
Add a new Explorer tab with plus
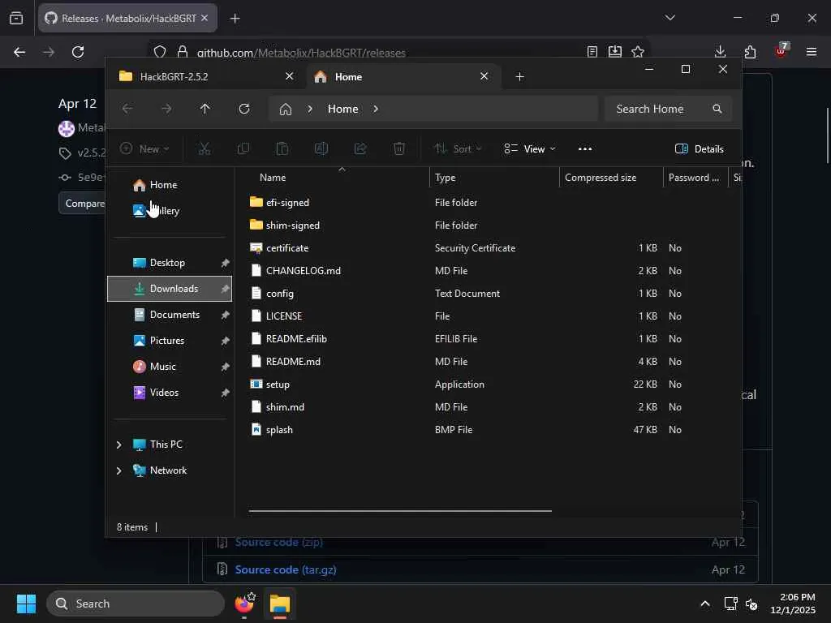point(520,77)
